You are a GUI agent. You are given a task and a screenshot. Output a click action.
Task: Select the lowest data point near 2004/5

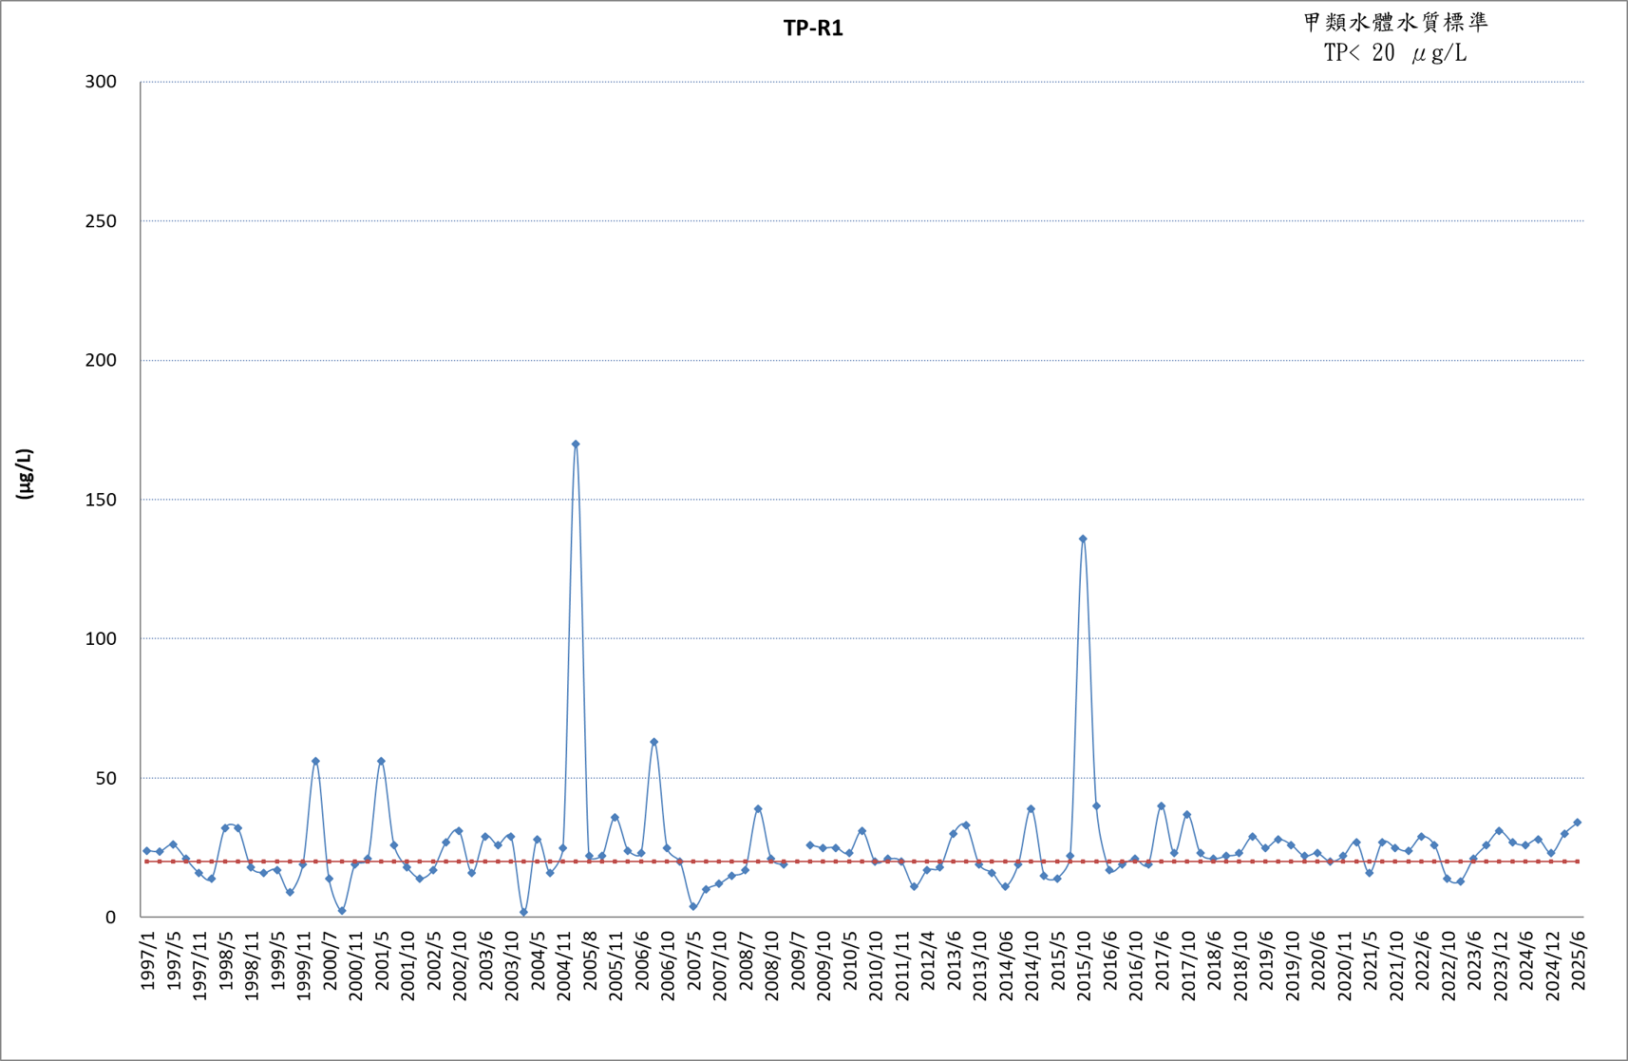tap(523, 912)
